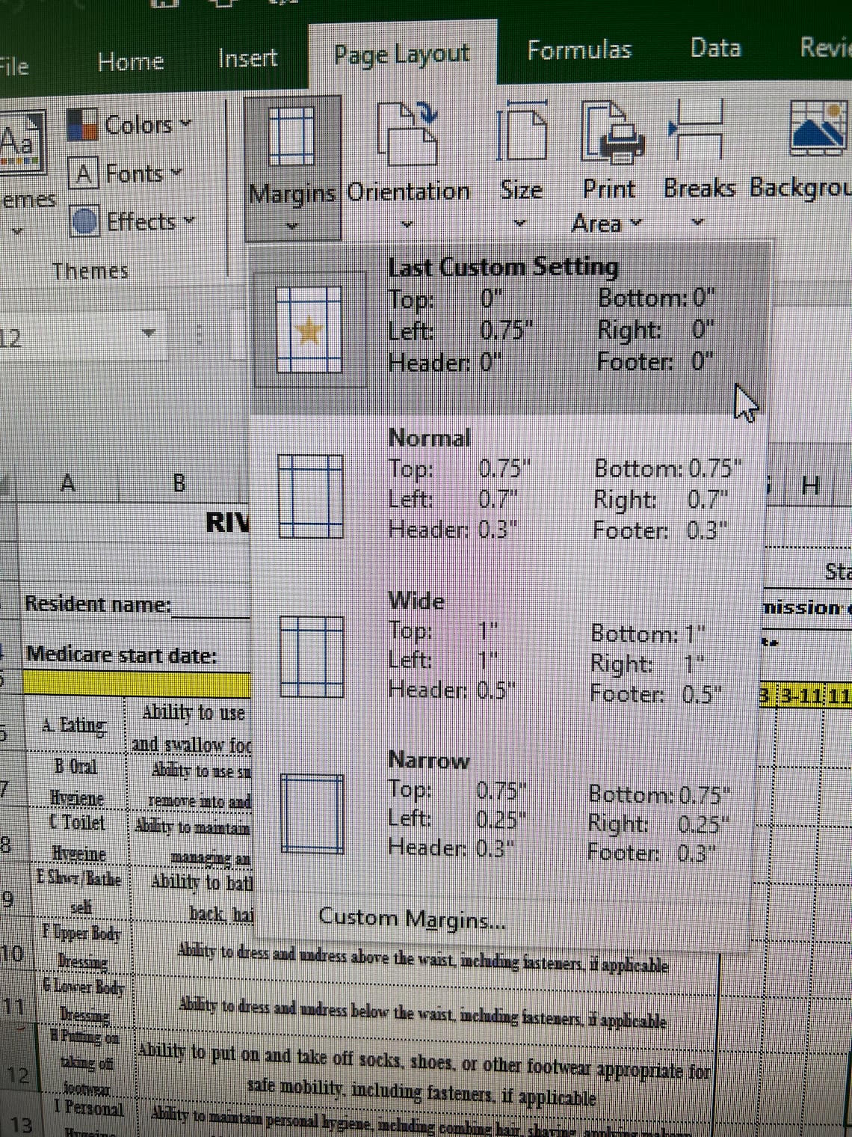Viewport: 852px width, 1137px height.
Task: Click the 'Resident name:' cell
Action: coord(98,604)
